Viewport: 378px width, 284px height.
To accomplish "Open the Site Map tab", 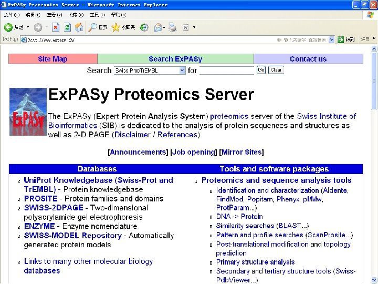I will [53, 59].
